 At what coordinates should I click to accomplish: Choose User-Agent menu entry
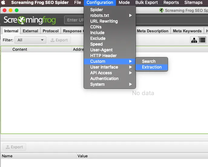click(x=110, y=50)
